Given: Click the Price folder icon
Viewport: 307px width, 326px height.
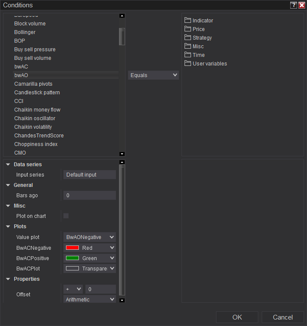Looking at the screenshot, I should point(188,29).
